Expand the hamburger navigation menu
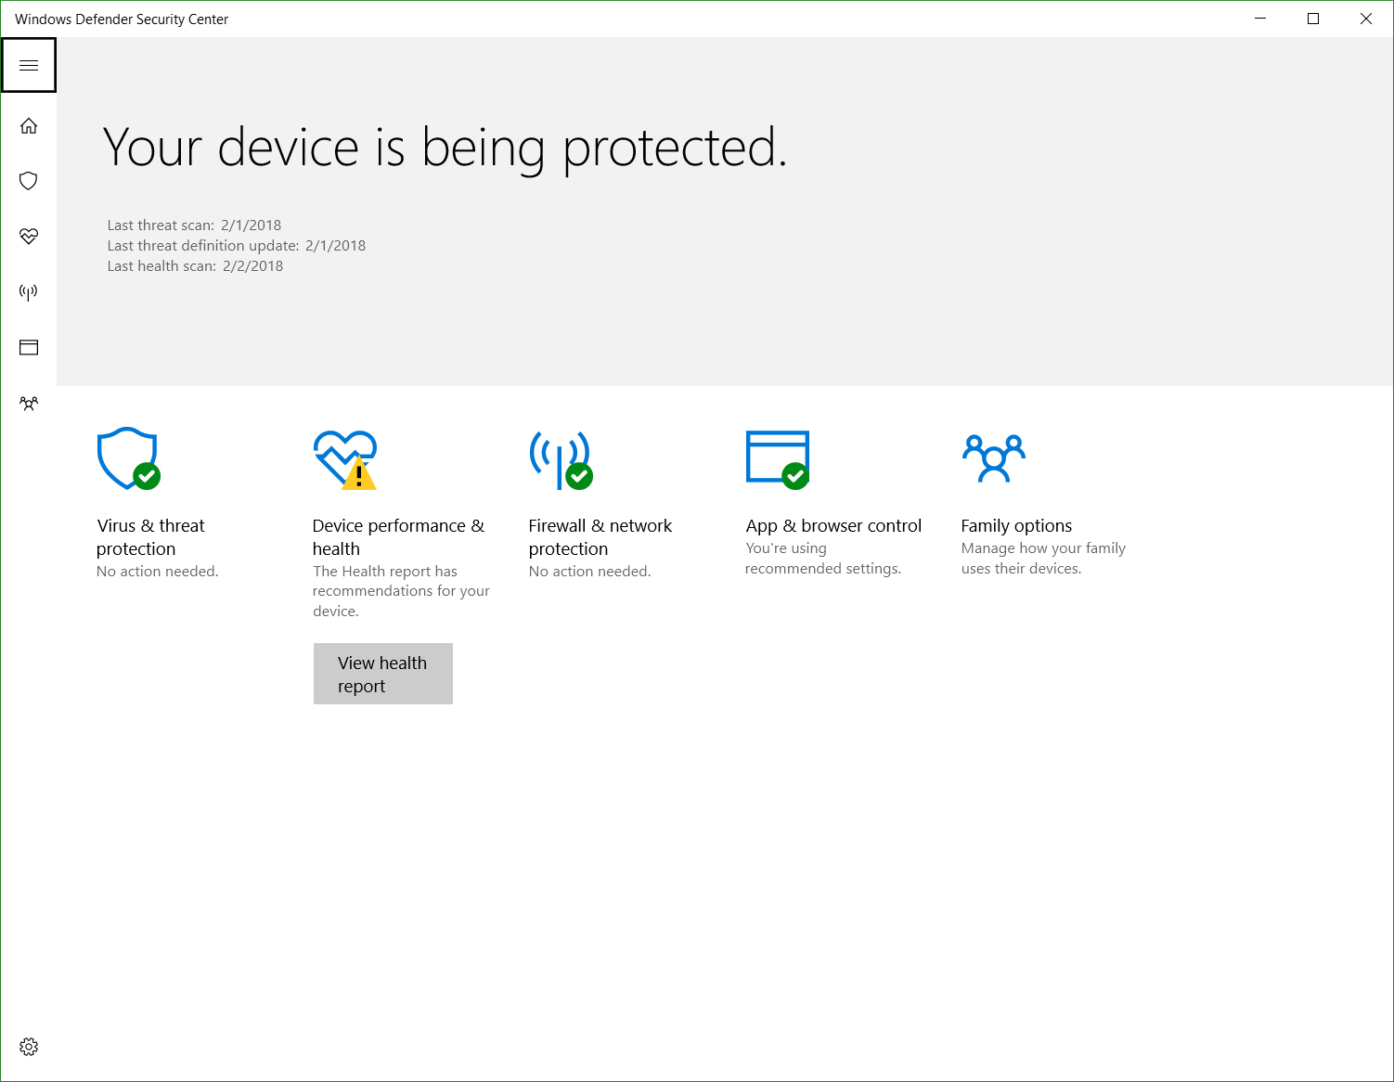The image size is (1394, 1082). pyautogui.click(x=29, y=65)
